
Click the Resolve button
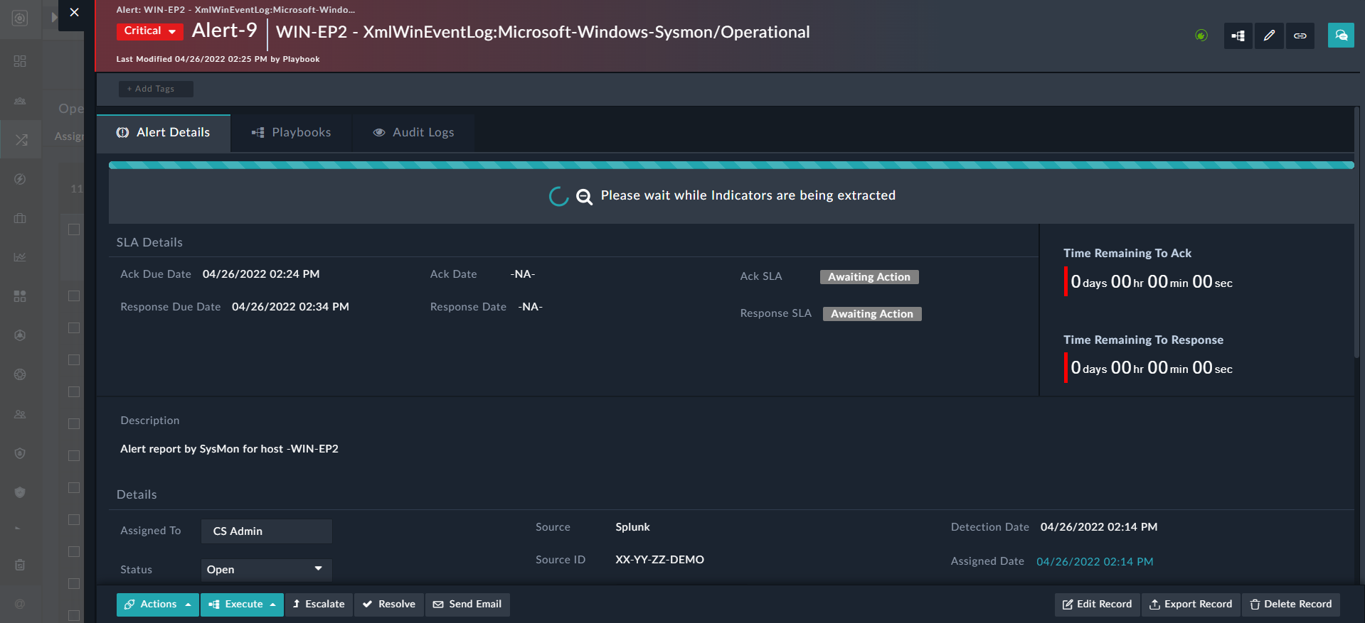(x=389, y=605)
